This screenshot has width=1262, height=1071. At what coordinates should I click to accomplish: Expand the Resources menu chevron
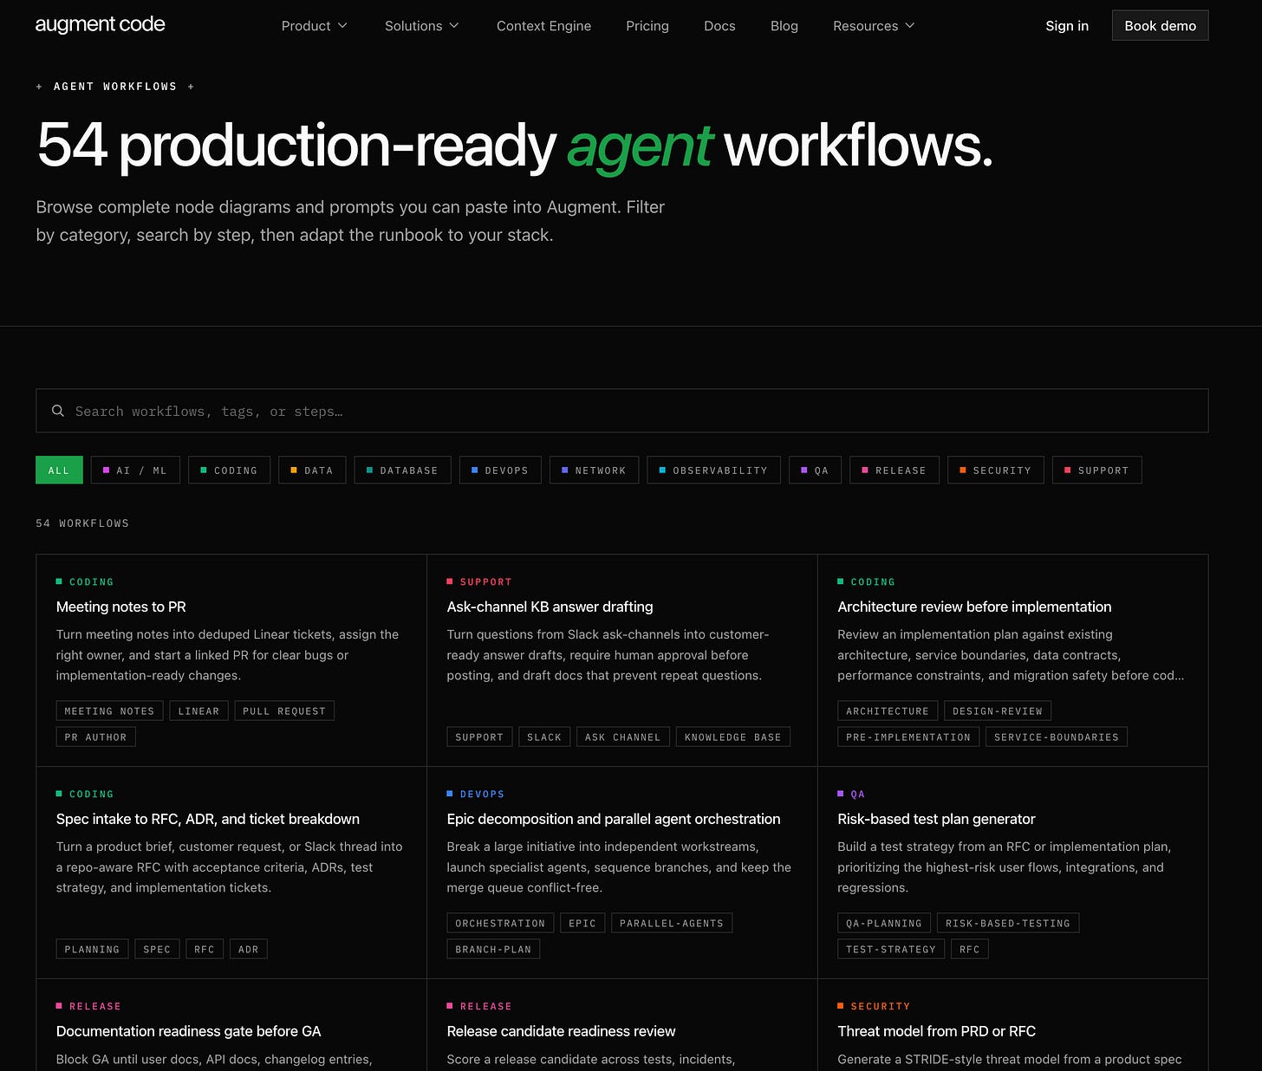coord(910,26)
